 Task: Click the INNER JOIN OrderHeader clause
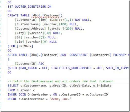(x=28, y=95)
